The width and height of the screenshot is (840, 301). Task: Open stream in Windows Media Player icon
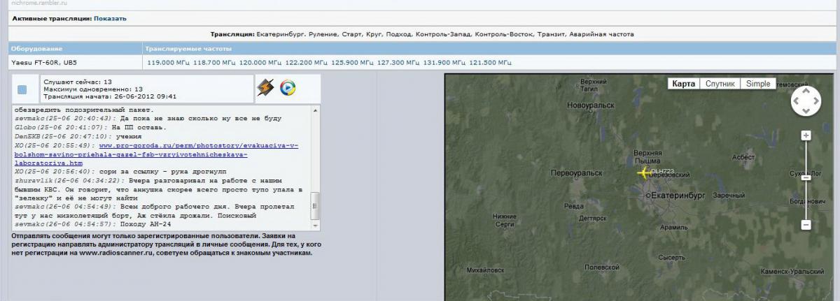point(288,87)
